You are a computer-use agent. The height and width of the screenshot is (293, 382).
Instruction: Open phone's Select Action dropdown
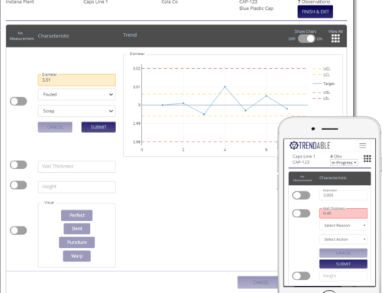(343, 239)
